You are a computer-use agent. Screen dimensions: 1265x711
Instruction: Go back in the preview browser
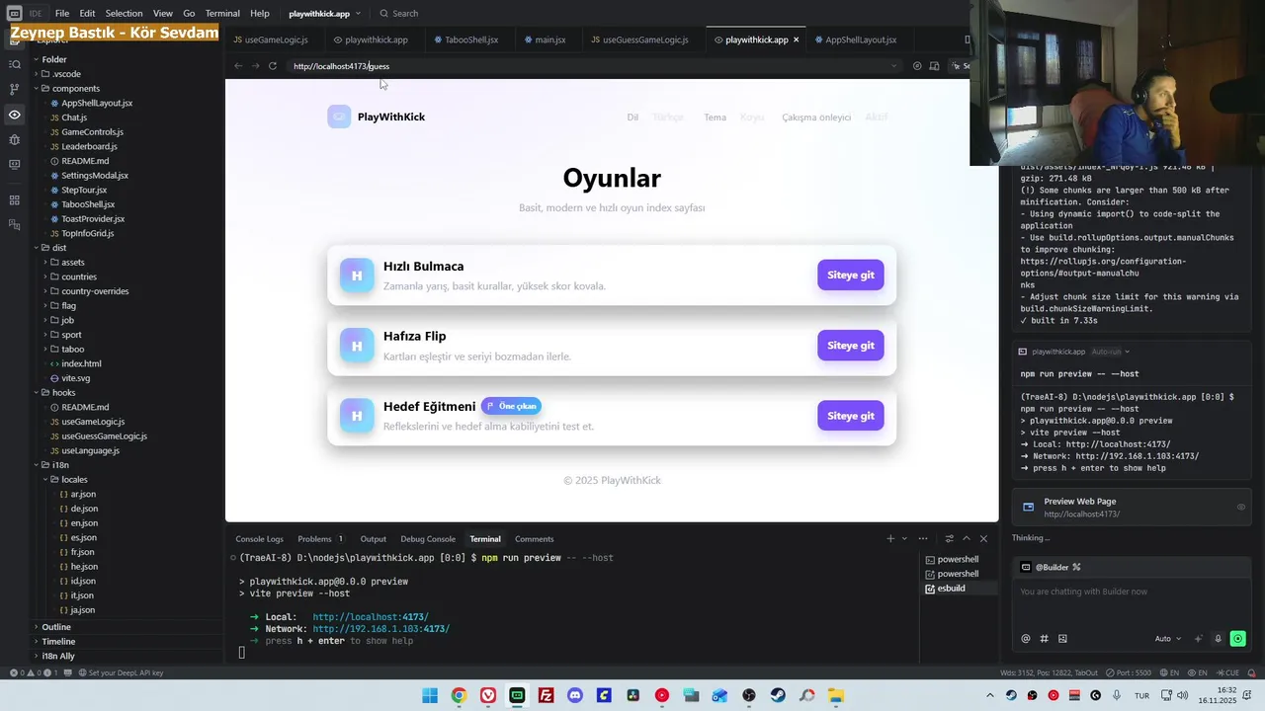238,66
